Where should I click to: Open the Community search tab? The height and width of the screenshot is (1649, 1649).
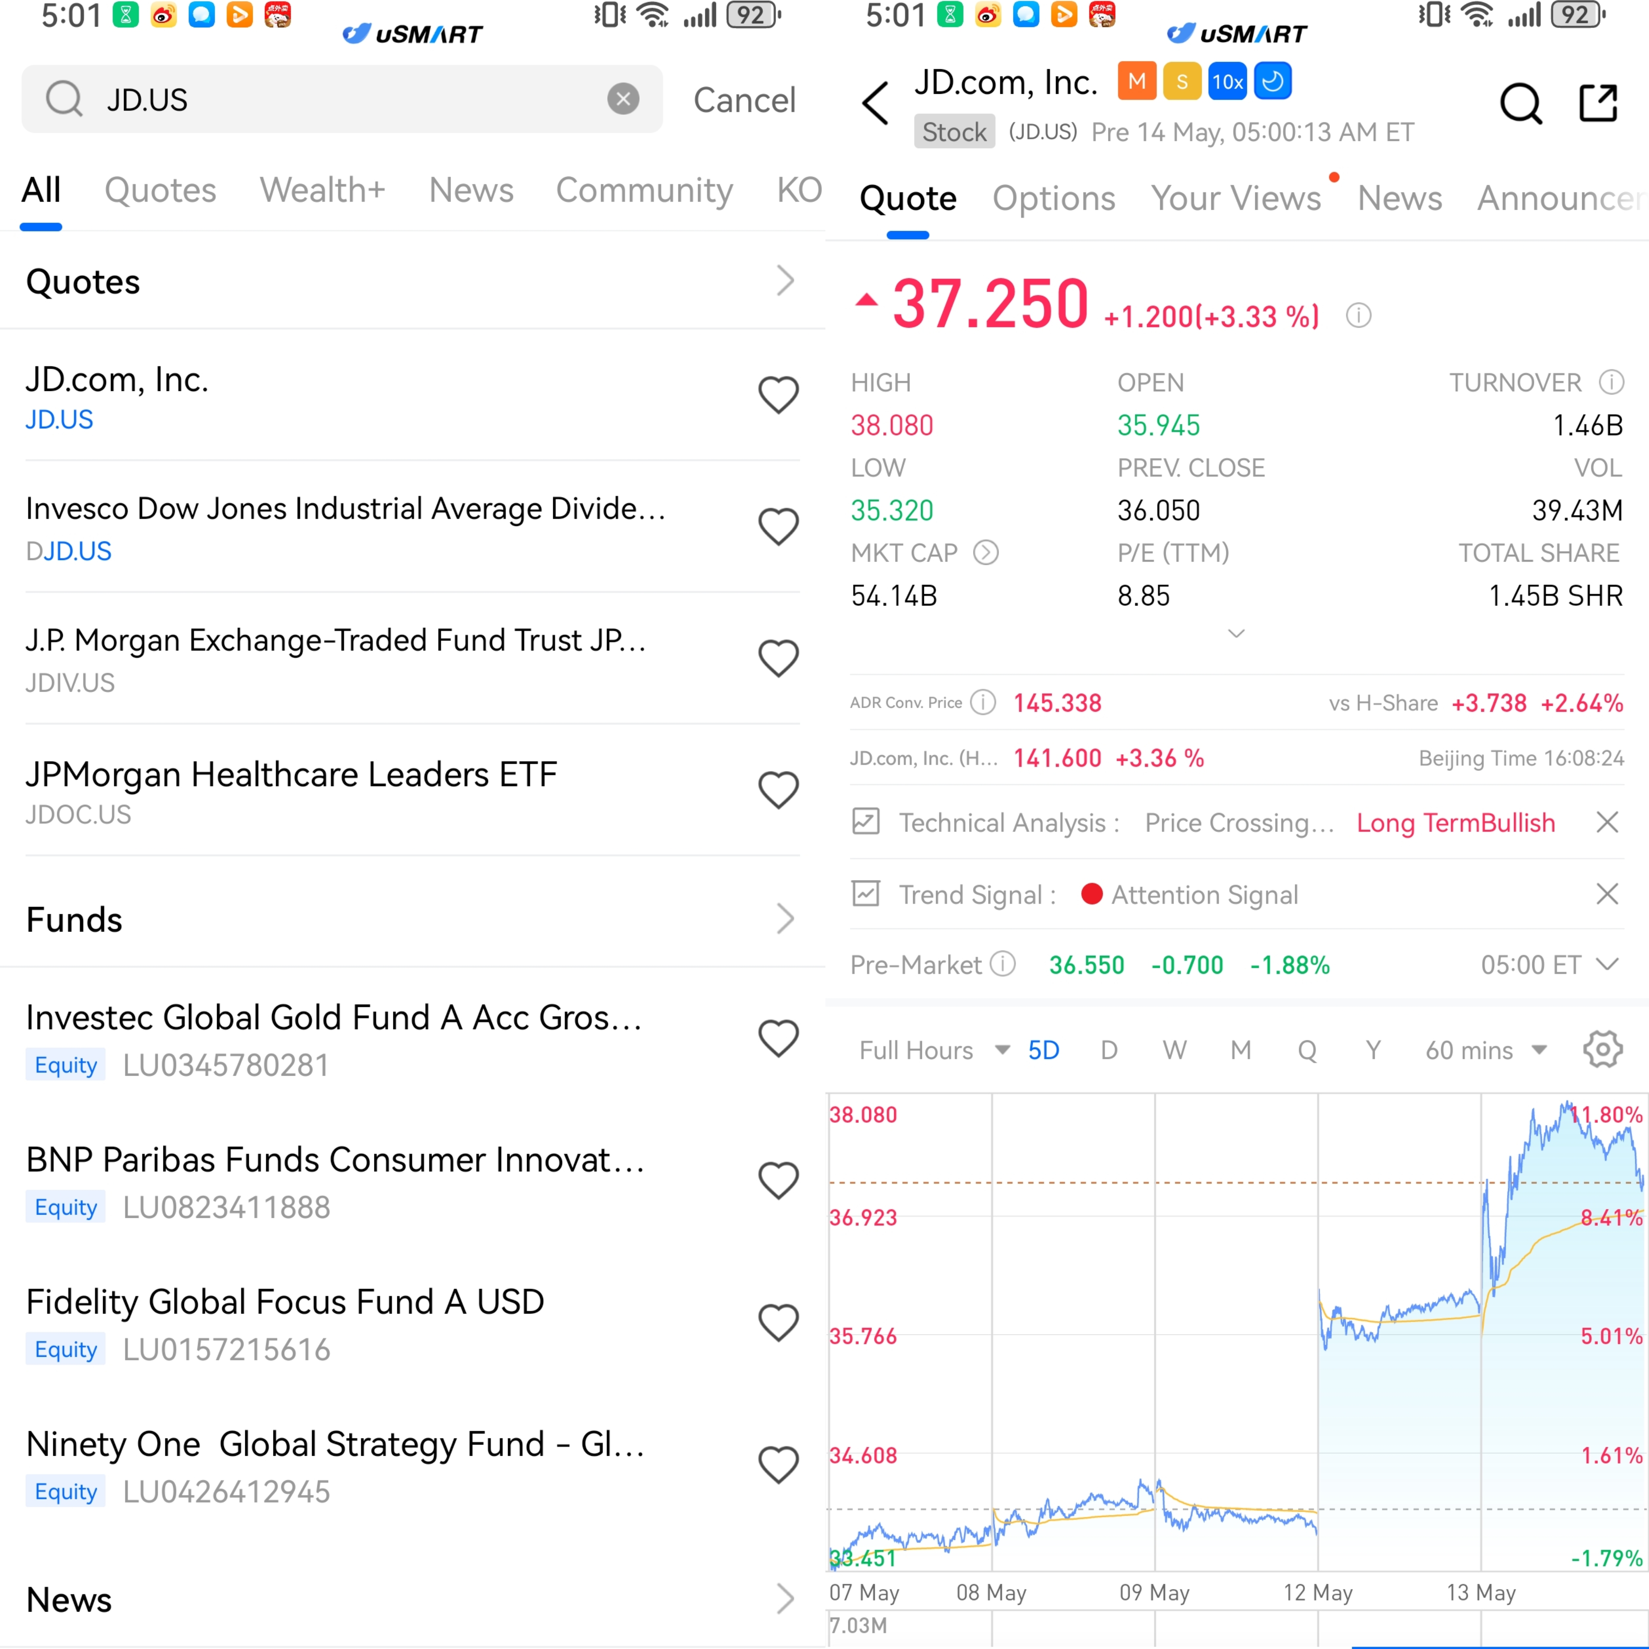(645, 190)
